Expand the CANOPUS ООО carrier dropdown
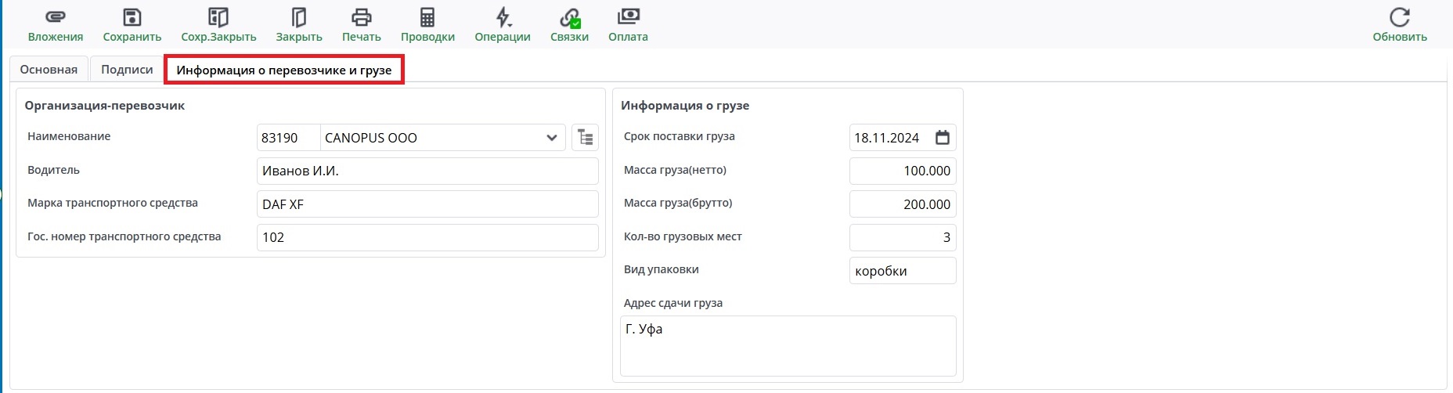Screen dimensions: 1453x393 pyautogui.click(x=551, y=138)
